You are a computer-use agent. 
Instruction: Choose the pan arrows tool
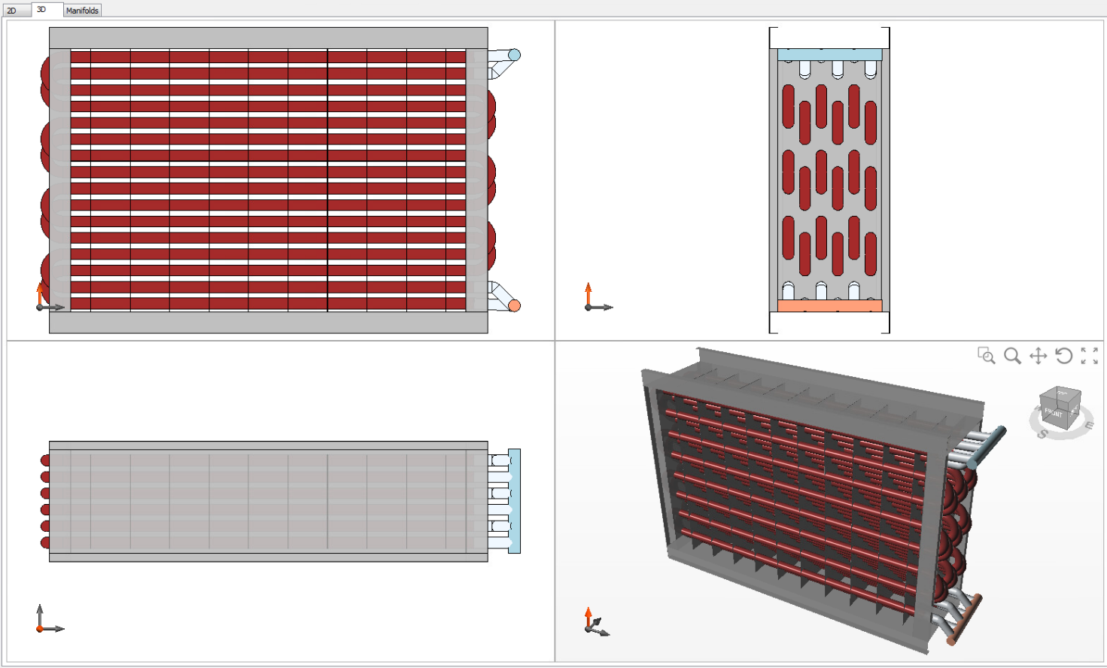(1038, 356)
